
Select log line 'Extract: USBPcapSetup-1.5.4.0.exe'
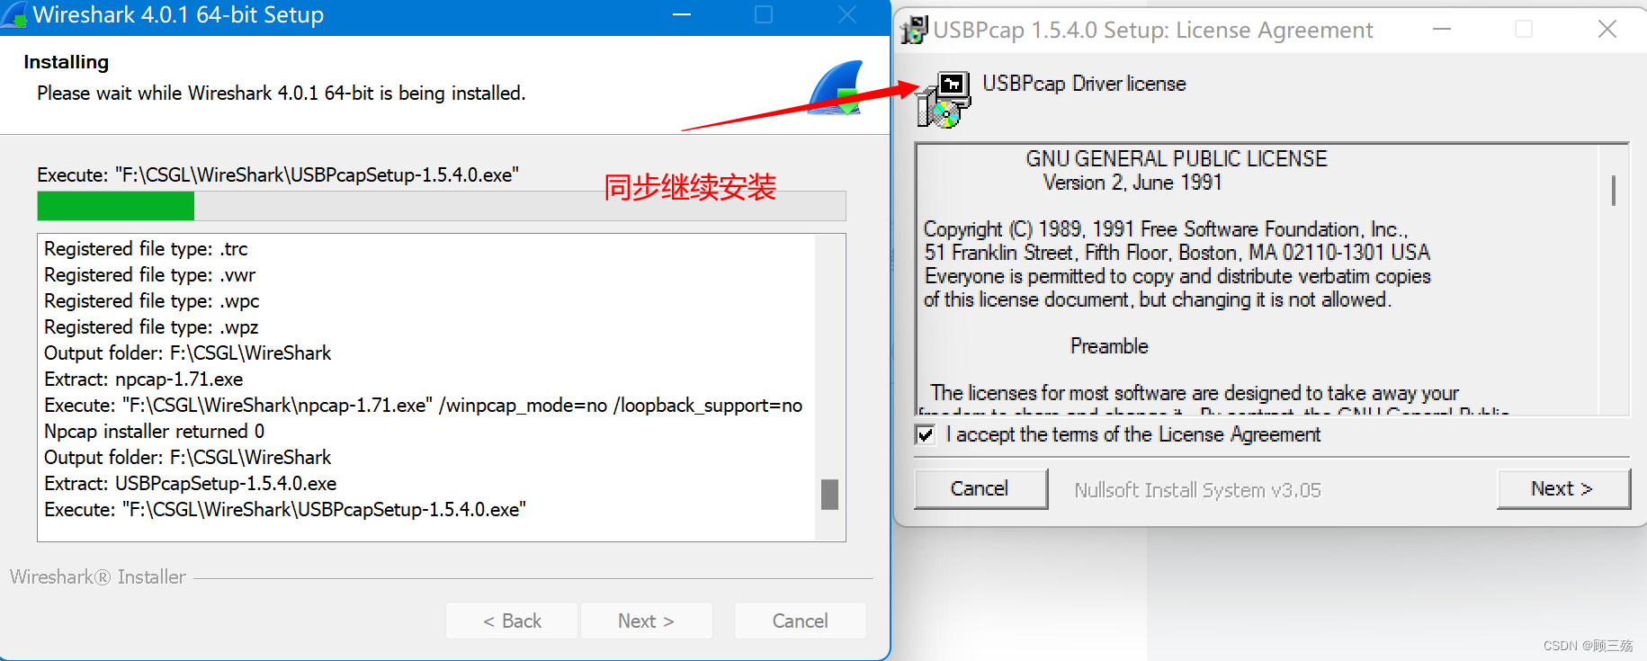(191, 484)
